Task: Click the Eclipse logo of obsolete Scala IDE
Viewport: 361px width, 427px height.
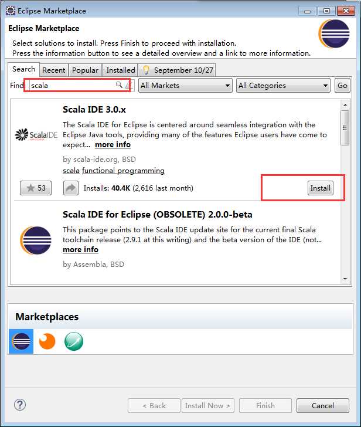Action: pyautogui.click(x=36, y=240)
